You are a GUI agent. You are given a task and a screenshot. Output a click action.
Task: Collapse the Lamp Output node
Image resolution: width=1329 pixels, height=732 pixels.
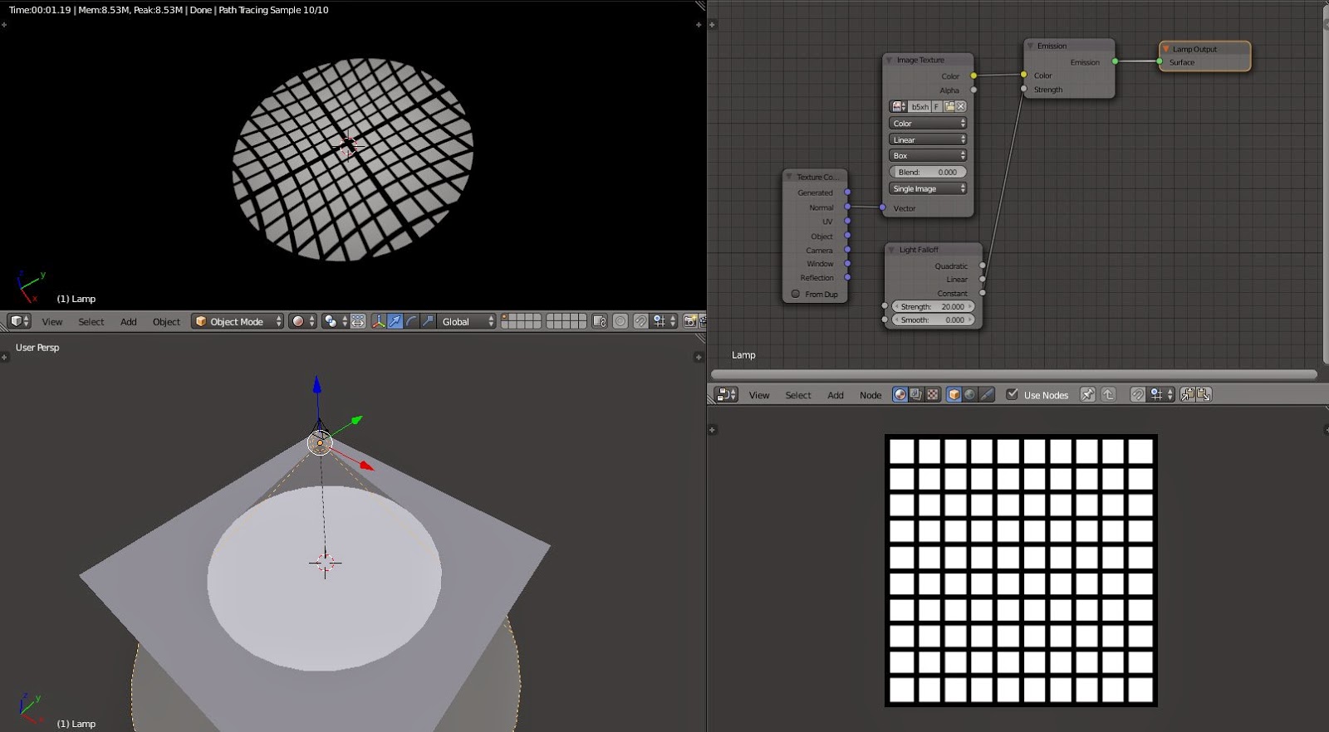coord(1166,49)
